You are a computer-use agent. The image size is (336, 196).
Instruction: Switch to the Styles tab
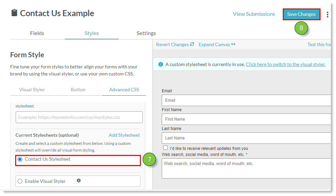(x=92, y=33)
